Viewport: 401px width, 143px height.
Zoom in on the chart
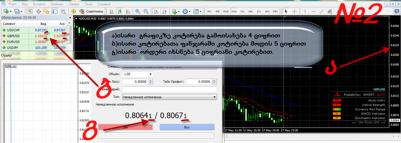pos(137,11)
